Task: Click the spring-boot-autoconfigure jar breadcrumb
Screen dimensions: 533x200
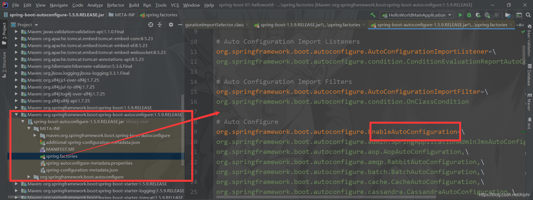Action: [54, 15]
